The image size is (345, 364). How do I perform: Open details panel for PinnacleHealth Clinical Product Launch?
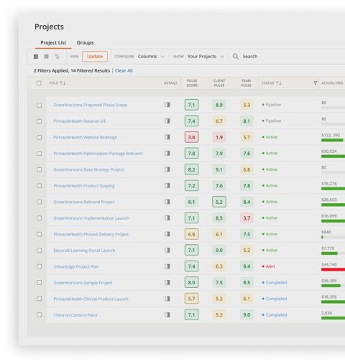click(167, 299)
